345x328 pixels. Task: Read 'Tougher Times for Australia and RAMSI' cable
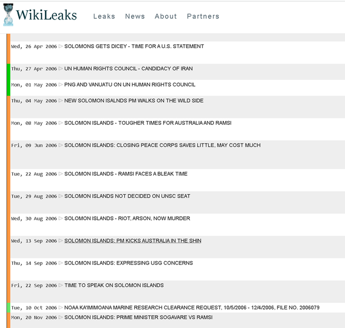pos(148,123)
